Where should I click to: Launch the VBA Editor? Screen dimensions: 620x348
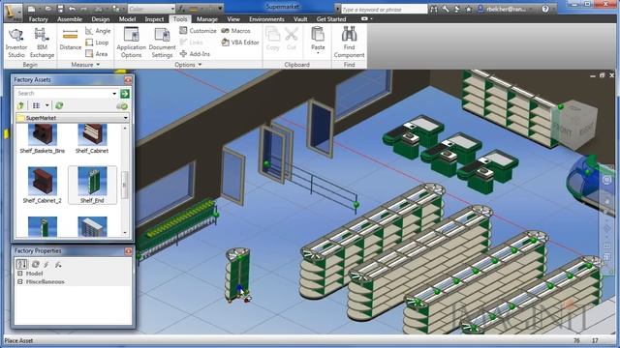(x=240, y=43)
